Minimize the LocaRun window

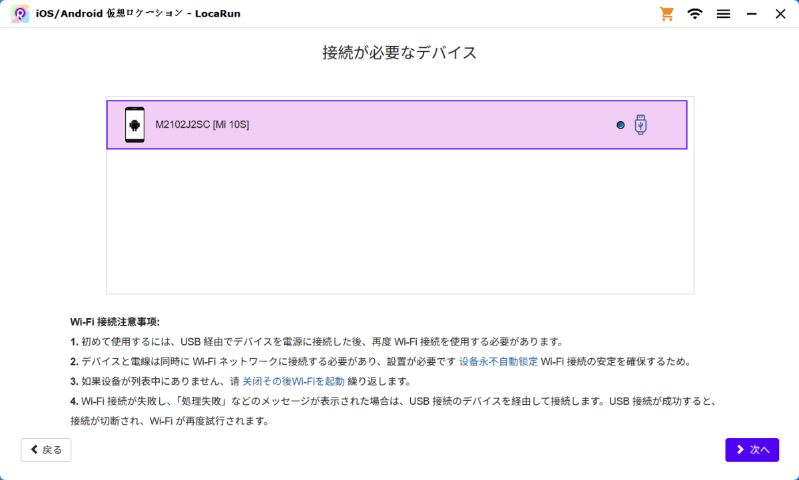pyautogui.click(x=752, y=14)
